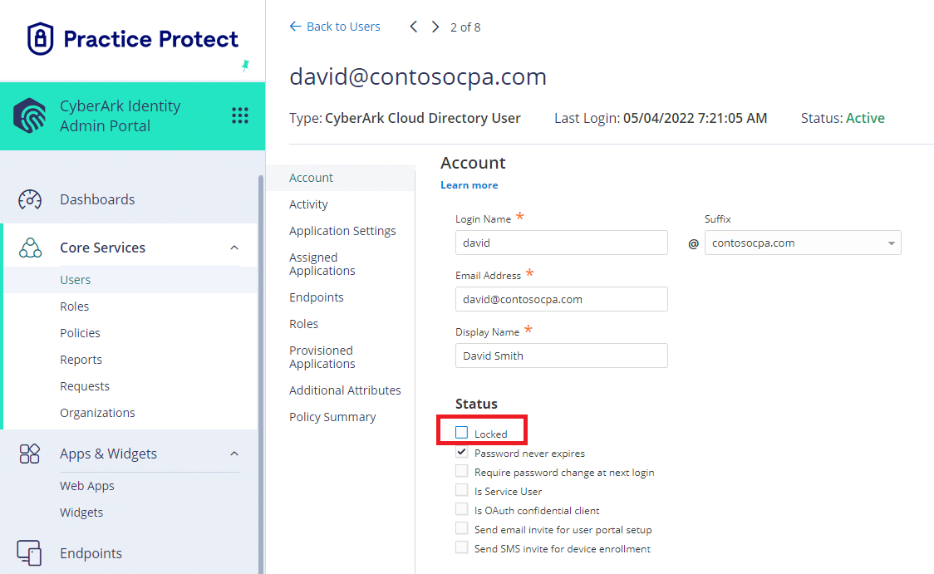Open Requests in the sidebar
The height and width of the screenshot is (574, 934).
point(85,385)
